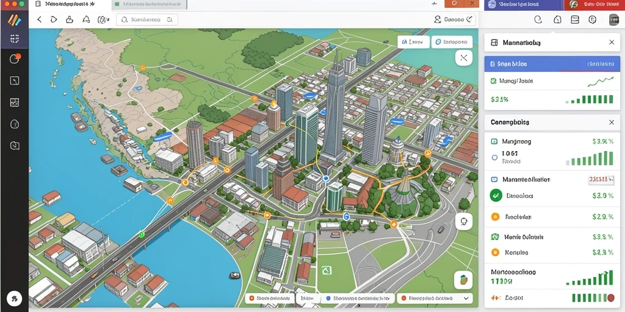Viewport: 625px width, 312px height.
Task: Click the user account button at toolbar right
Action: tap(454, 19)
